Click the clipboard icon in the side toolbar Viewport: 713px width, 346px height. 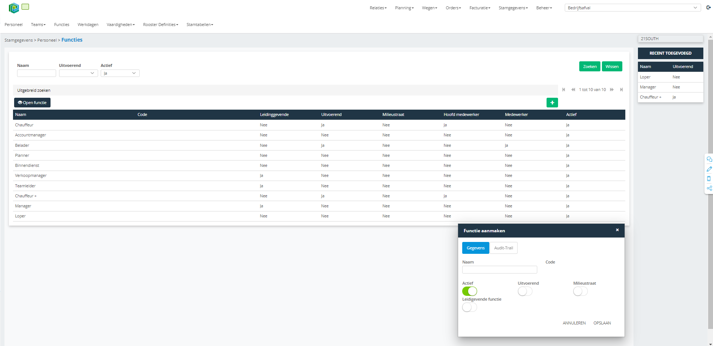tap(709, 178)
